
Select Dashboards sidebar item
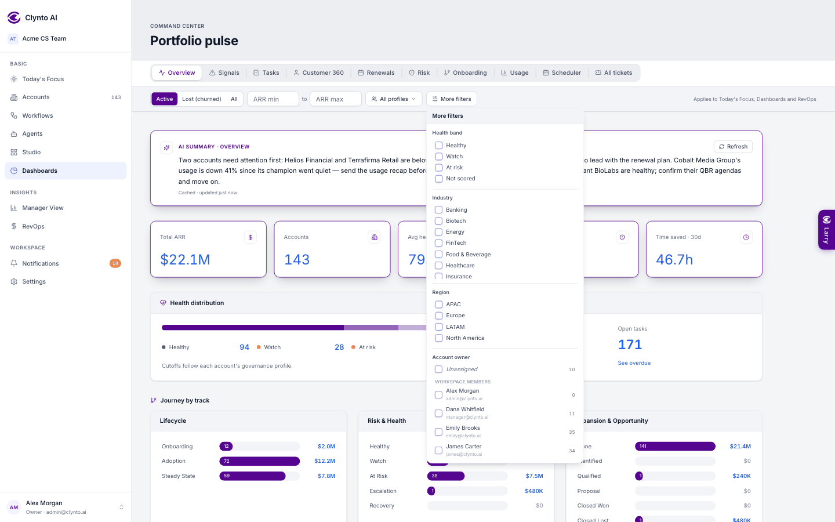point(66,171)
